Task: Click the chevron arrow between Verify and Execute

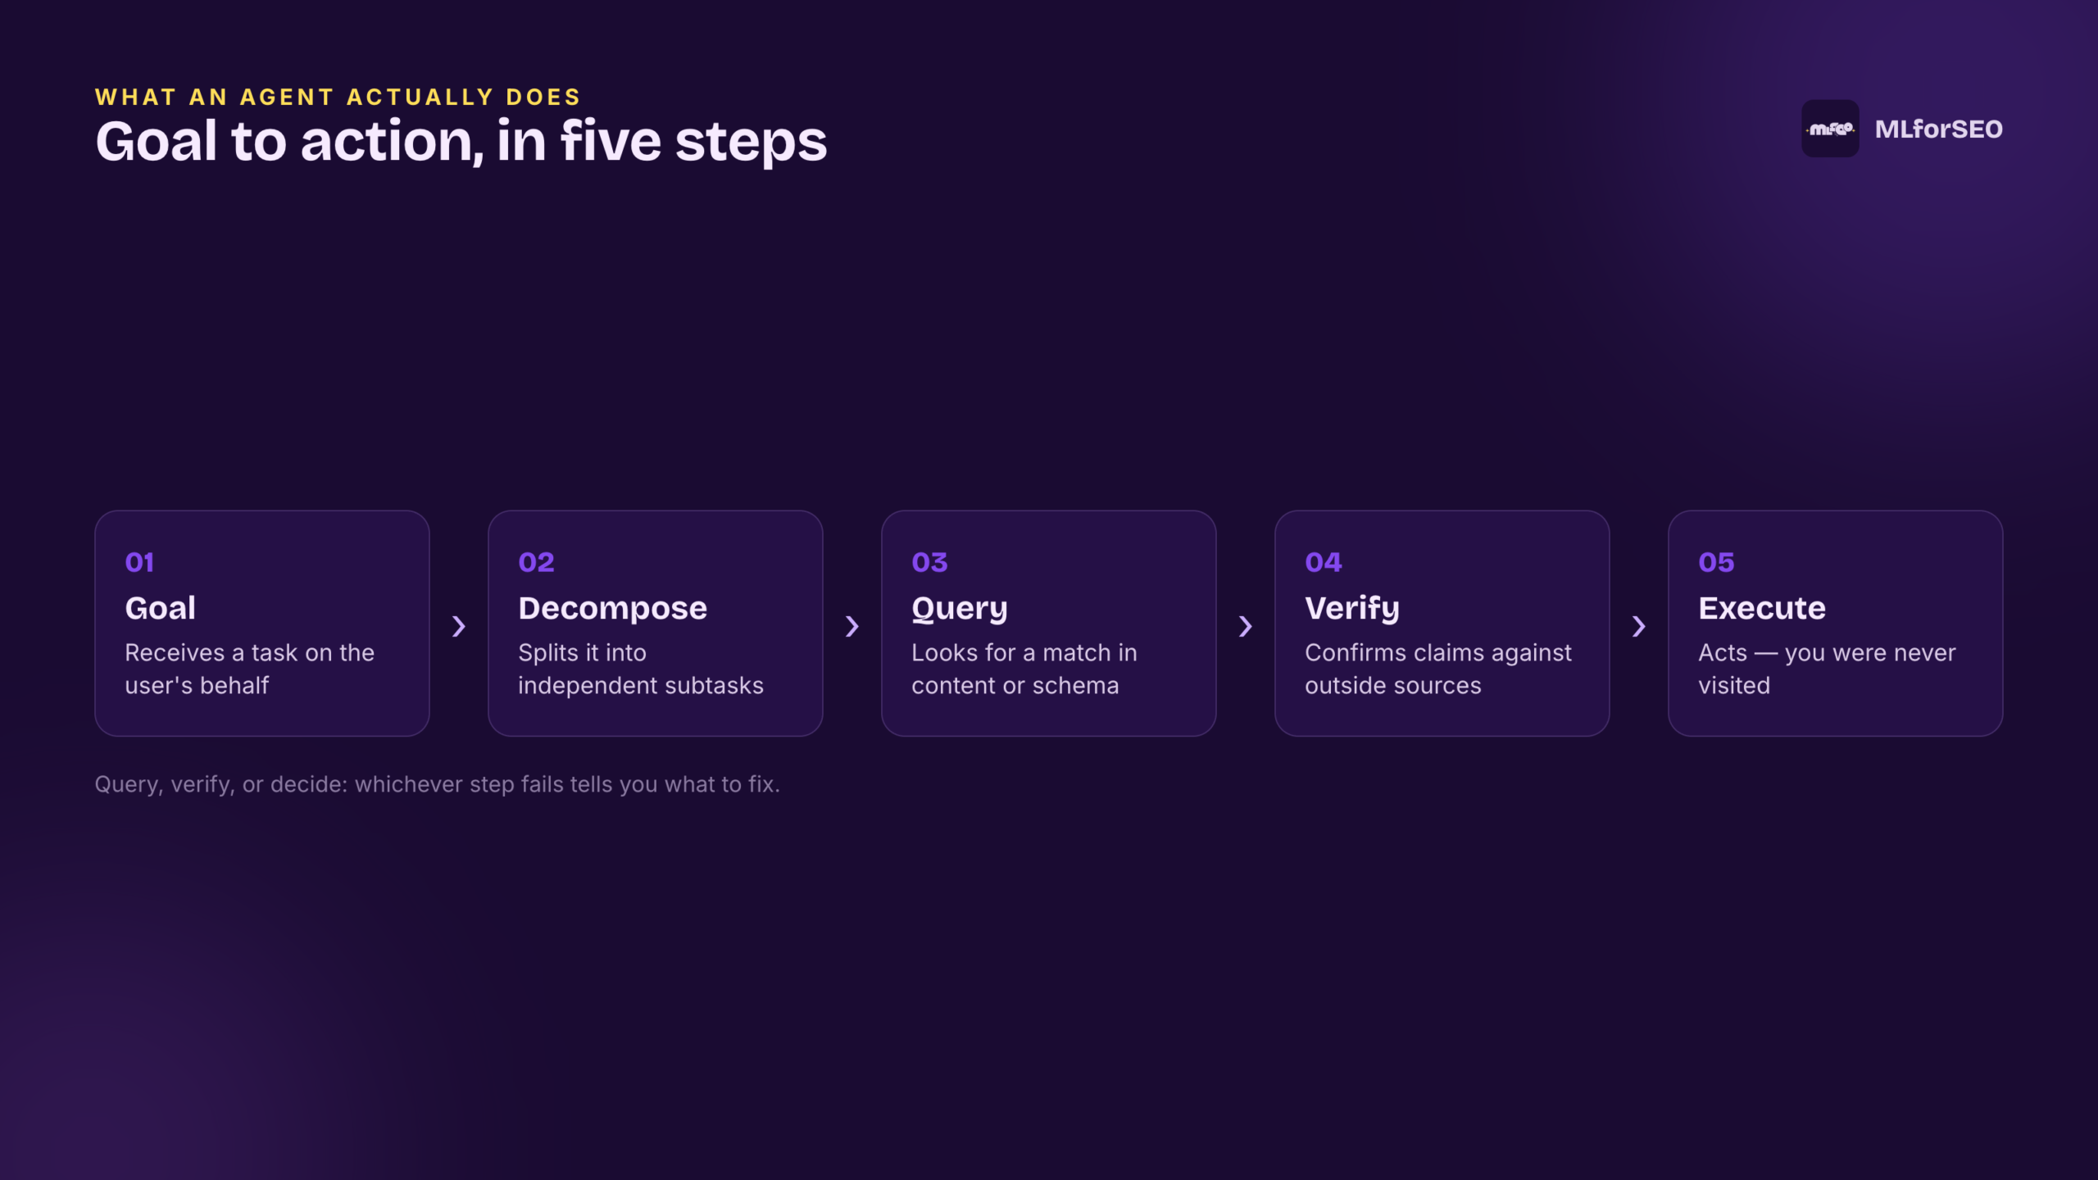Action: pos(1639,627)
